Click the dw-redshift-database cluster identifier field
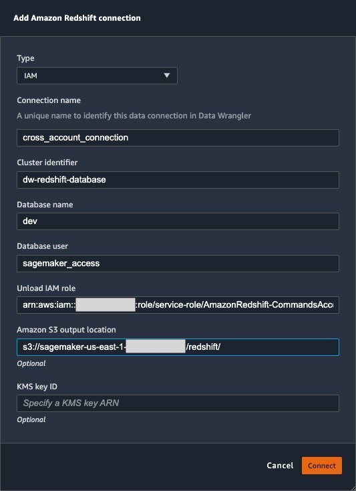The image size is (356, 491). point(178,180)
